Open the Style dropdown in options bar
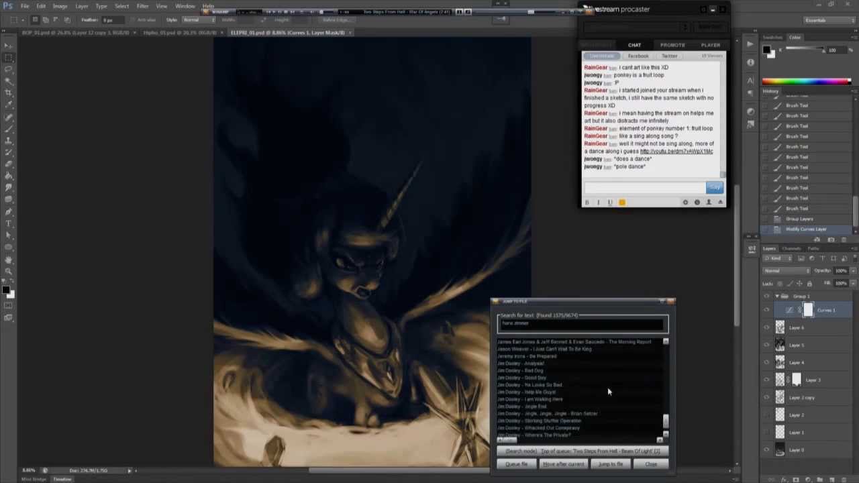 tap(199, 20)
